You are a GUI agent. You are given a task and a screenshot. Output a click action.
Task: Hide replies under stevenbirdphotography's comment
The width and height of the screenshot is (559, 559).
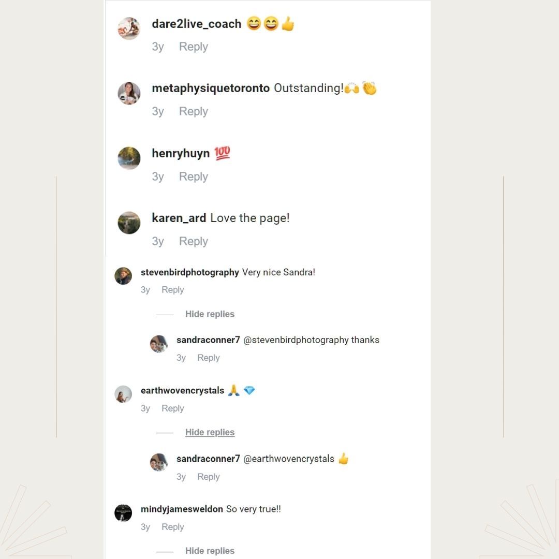point(210,314)
